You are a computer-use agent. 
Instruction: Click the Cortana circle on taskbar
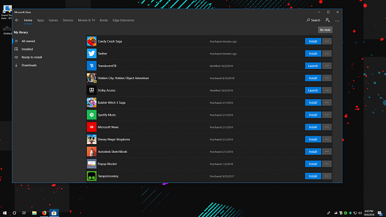click(x=14, y=213)
